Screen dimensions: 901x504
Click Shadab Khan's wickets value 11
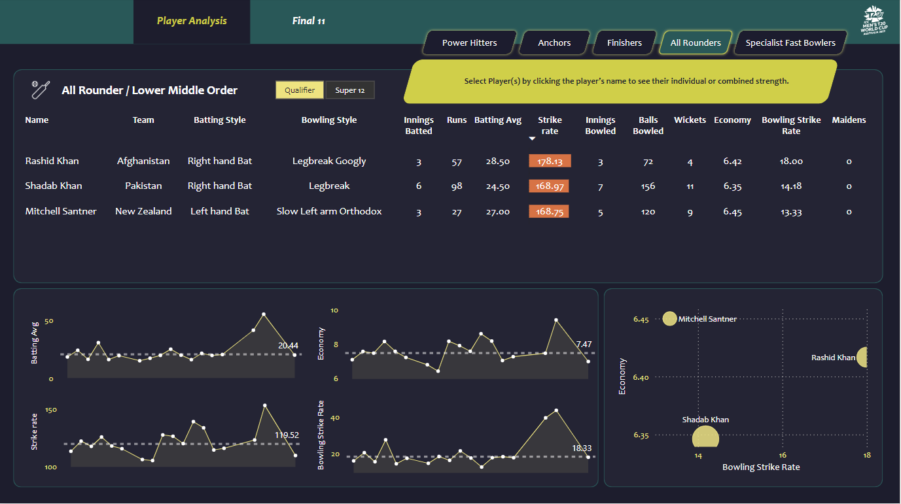coord(690,186)
